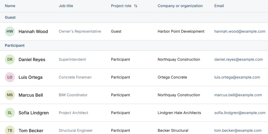The width and height of the screenshot is (268, 134).
Task: Sort by the Project role arrows icon
Action: tap(136, 6)
